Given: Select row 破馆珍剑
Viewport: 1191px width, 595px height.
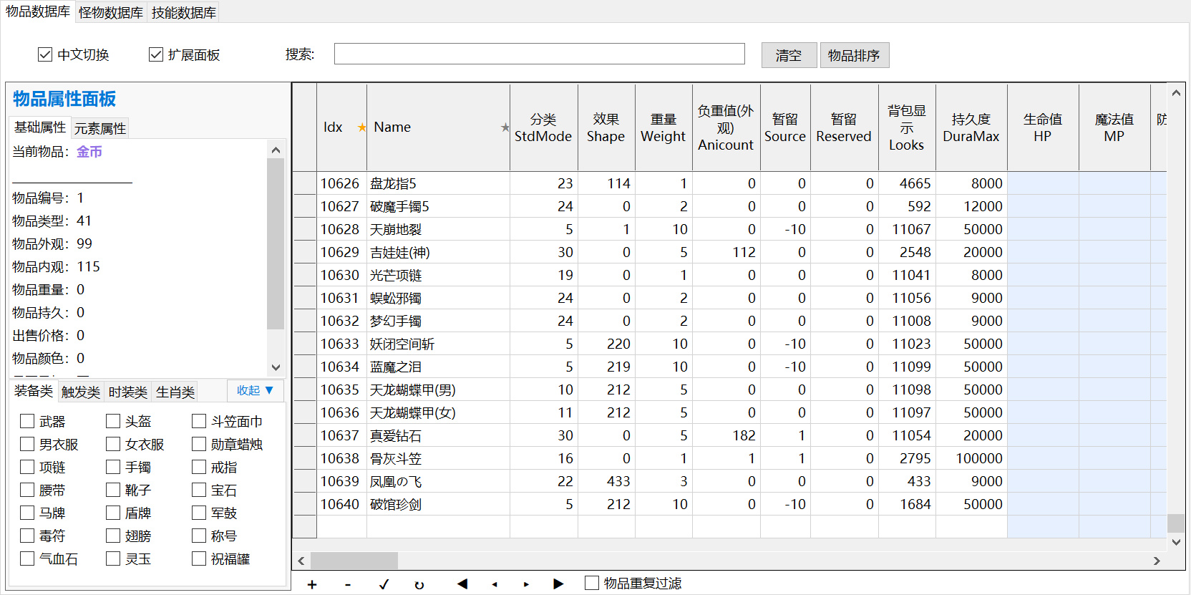Looking at the screenshot, I should coord(729,504).
